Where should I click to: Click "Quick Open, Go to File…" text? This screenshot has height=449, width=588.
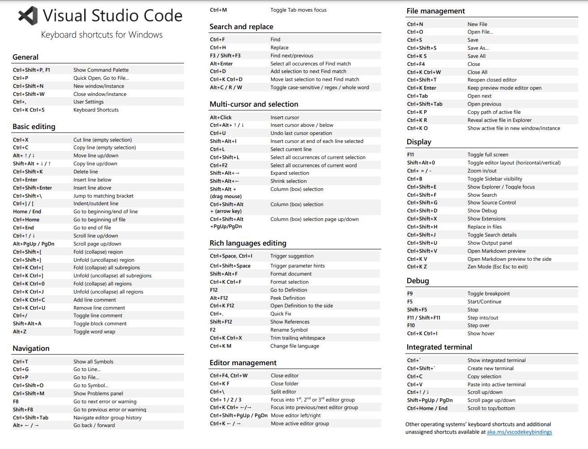[101, 78]
